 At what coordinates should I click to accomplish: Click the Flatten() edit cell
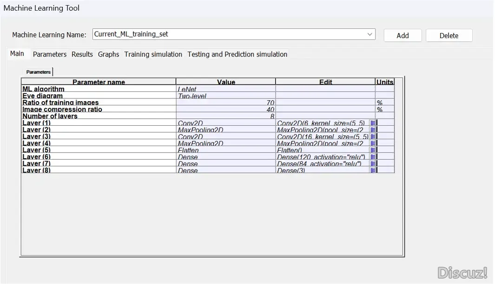[x=323, y=150]
